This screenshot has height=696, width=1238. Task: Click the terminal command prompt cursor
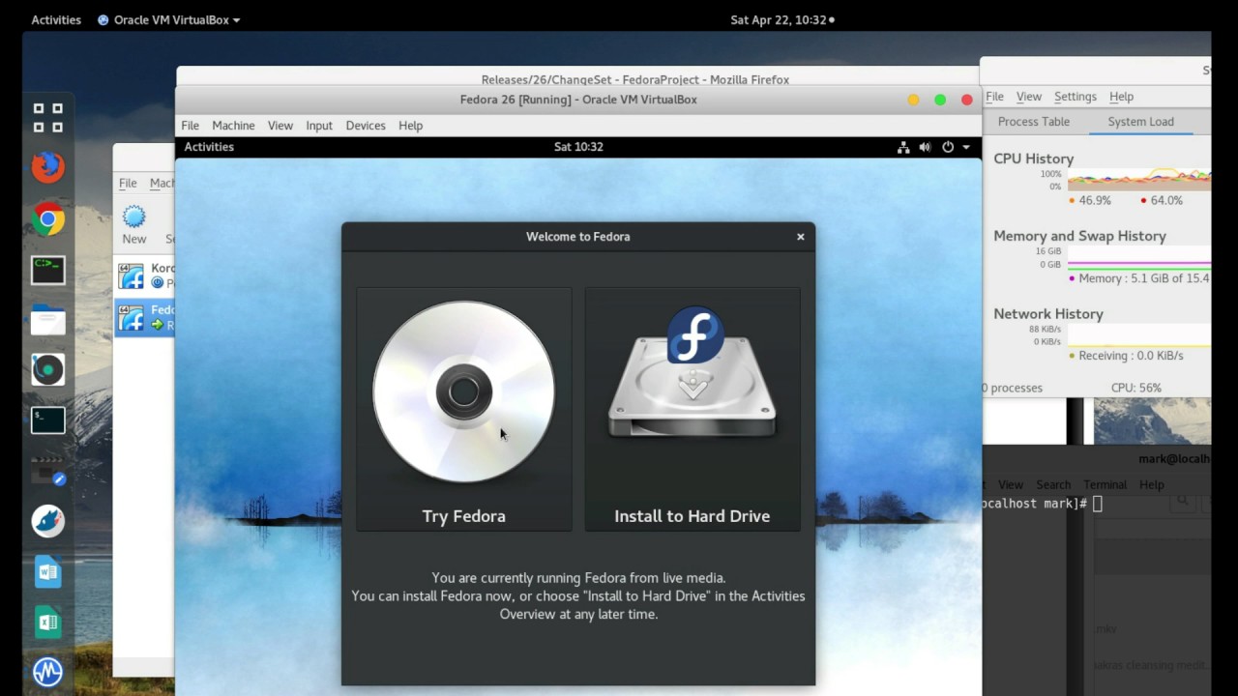1098,504
